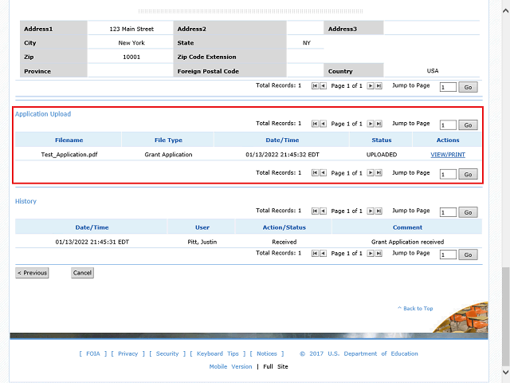Image resolution: width=510 pixels, height=383 pixels.
Task: Switch to Mobile Version of site
Action: pyautogui.click(x=230, y=366)
